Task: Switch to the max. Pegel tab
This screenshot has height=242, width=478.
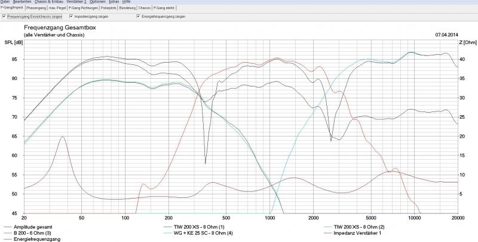Action: [x=57, y=8]
